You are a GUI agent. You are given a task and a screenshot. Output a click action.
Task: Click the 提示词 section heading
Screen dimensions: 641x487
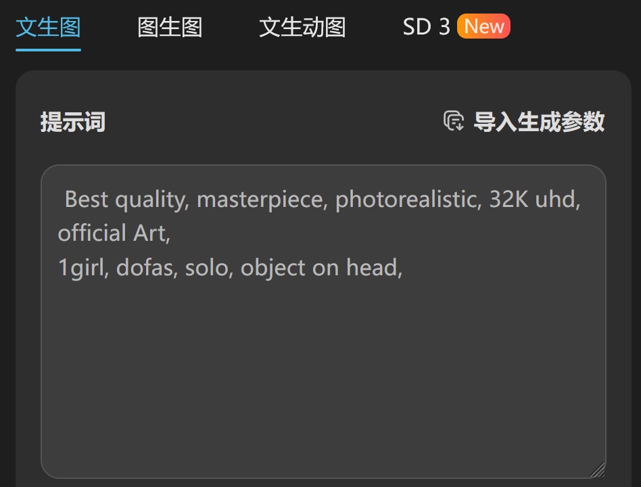click(x=73, y=122)
